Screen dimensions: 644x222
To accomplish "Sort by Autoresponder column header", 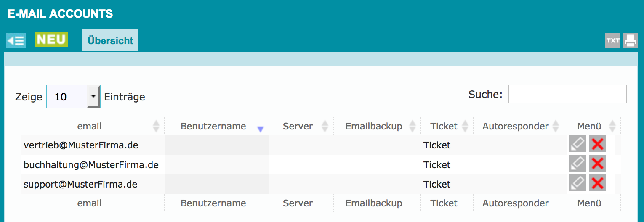I will tap(515, 126).
